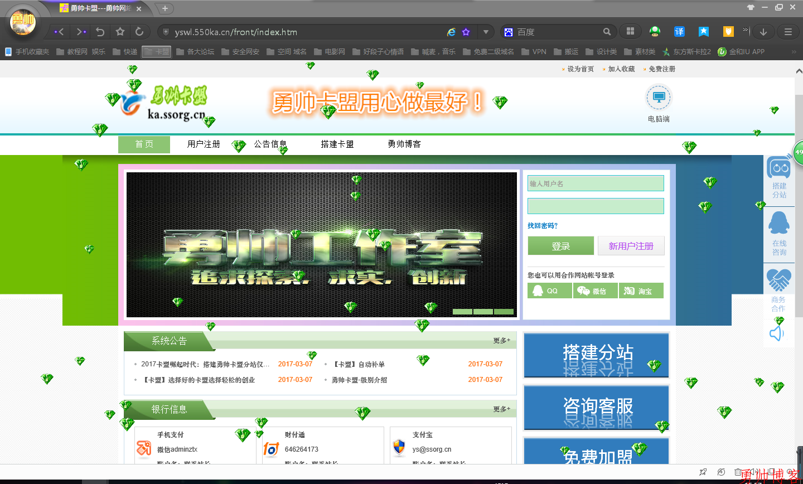Open the 搭建卡盟 navigation menu item
Image resolution: width=803 pixels, height=484 pixels.
(x=337, y=144)
